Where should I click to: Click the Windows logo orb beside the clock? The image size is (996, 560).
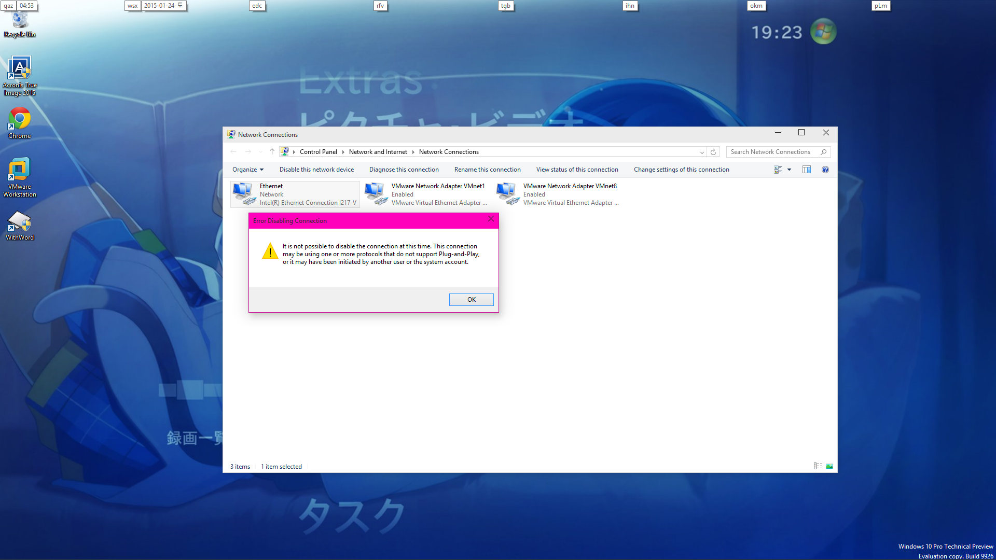tap(823, 32)
